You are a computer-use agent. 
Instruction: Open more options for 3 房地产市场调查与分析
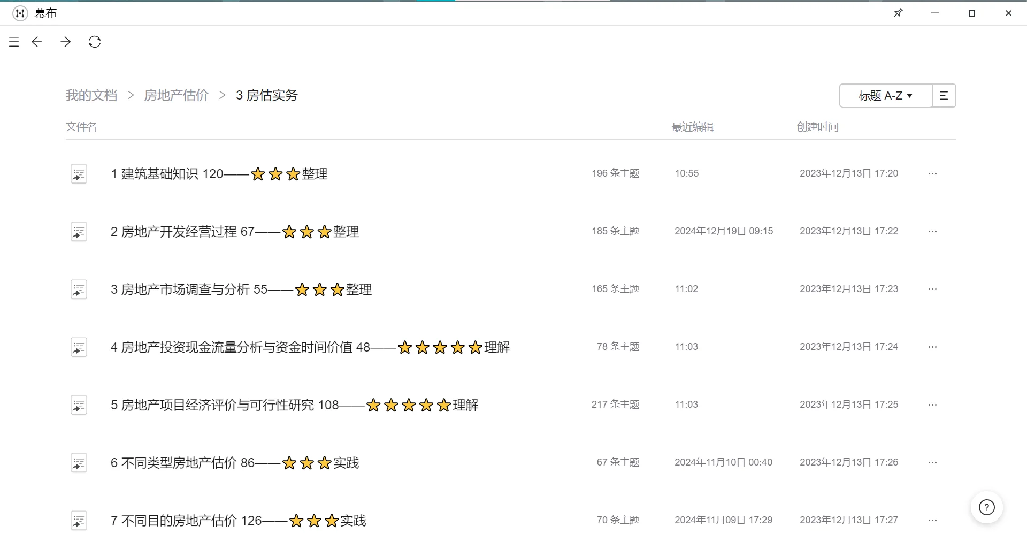click(933, 289)
